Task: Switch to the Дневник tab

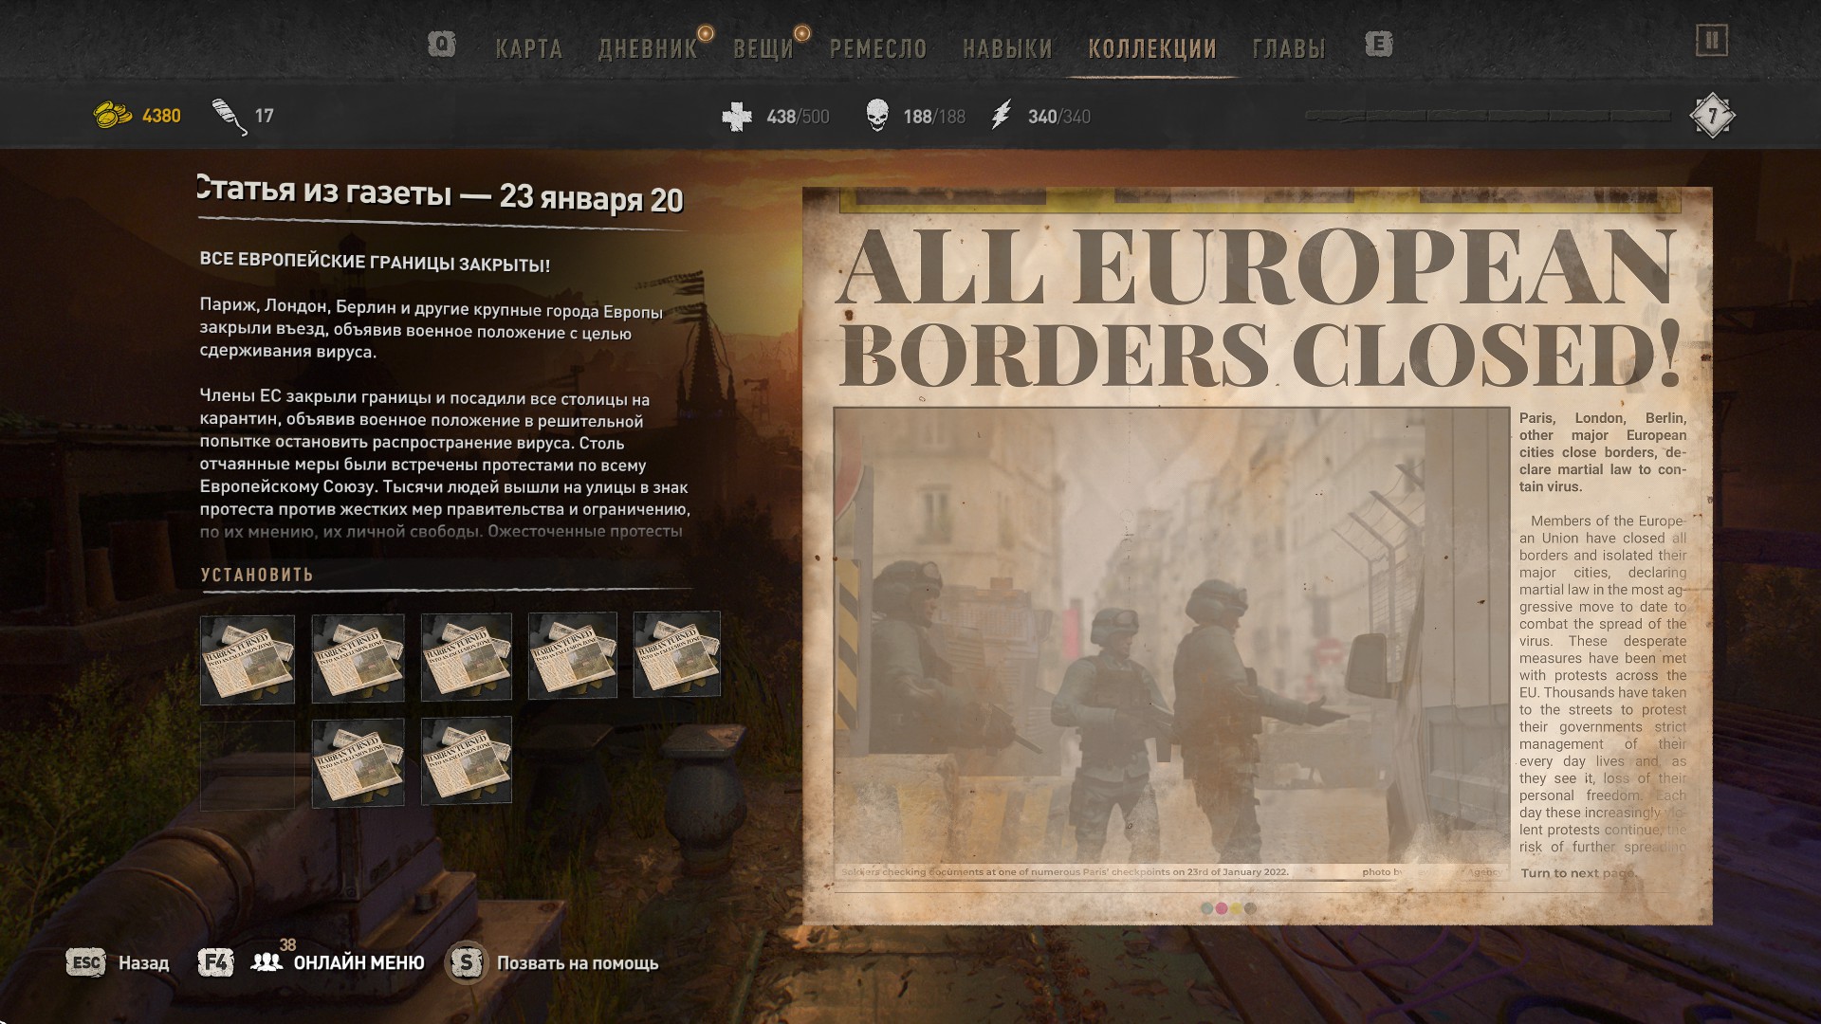Action: 647,48
